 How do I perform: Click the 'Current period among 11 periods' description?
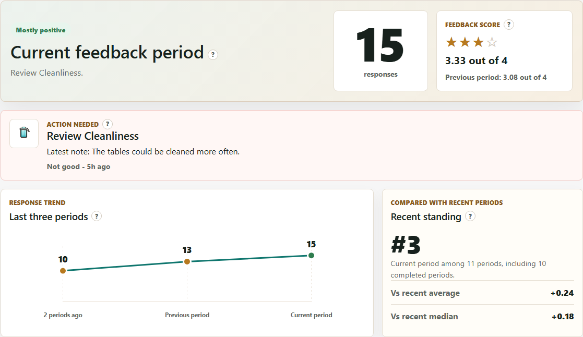[468, 269]
